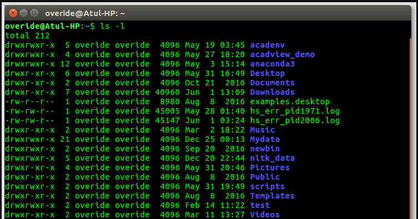
Task: Click link count 21 on Mydata row
Action: [65, 139]
